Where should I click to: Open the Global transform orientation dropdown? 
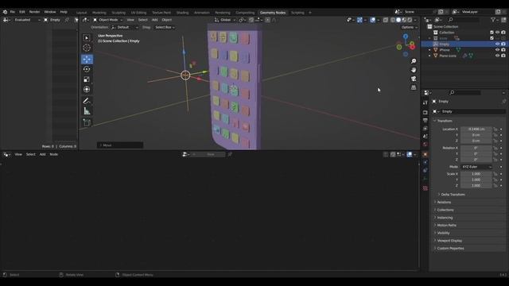coord(225,20)
